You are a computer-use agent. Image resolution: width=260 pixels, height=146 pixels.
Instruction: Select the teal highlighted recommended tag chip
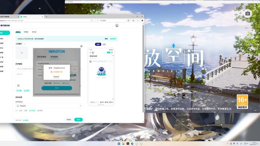(x=32, y=110)
